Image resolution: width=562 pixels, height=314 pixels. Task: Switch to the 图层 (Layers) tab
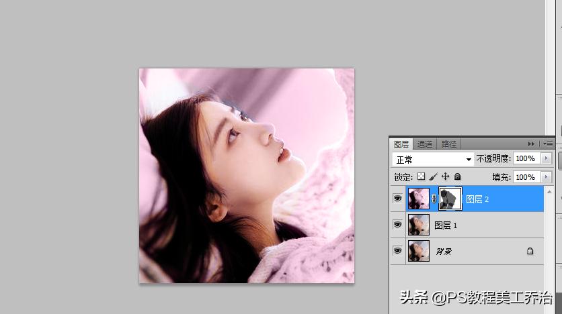pyautogui.click(x=401, y=144)
